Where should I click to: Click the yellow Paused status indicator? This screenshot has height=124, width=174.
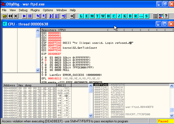[166, 121]
